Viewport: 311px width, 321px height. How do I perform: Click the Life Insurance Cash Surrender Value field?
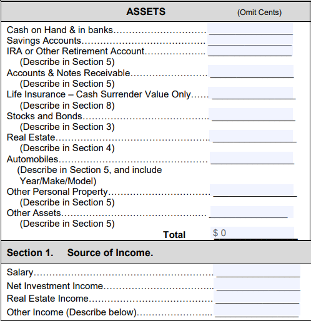click(x=250, y=92)
